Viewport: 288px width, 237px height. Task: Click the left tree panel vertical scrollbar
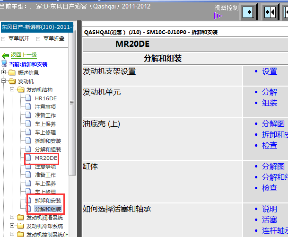pos(72,103)
